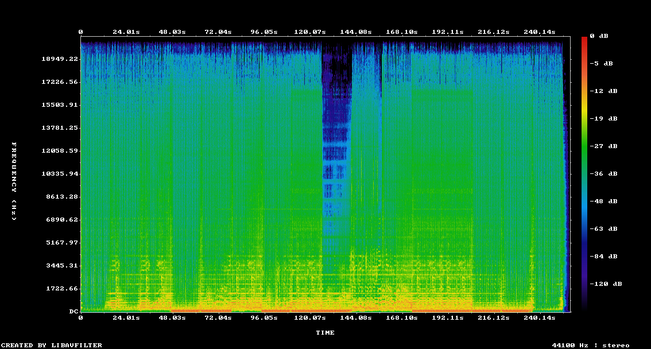Click red top of the dB color bar
The image size is (651, 349).
tap(584, 40)
